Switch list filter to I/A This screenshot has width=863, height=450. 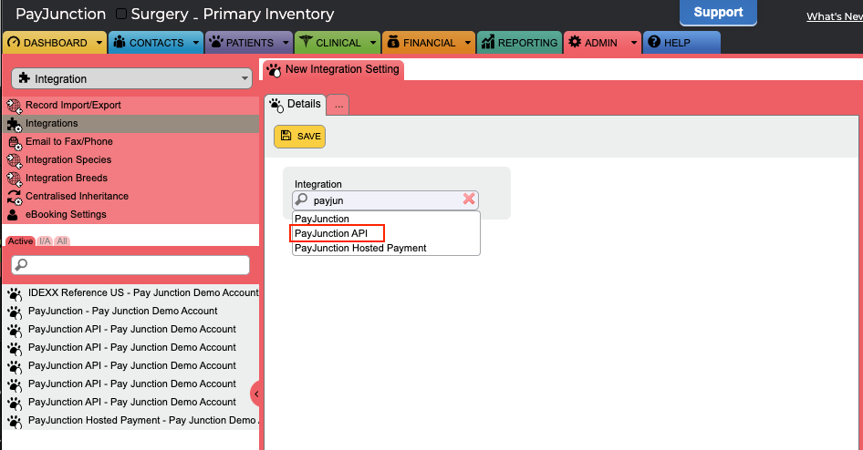click(45, 241)
